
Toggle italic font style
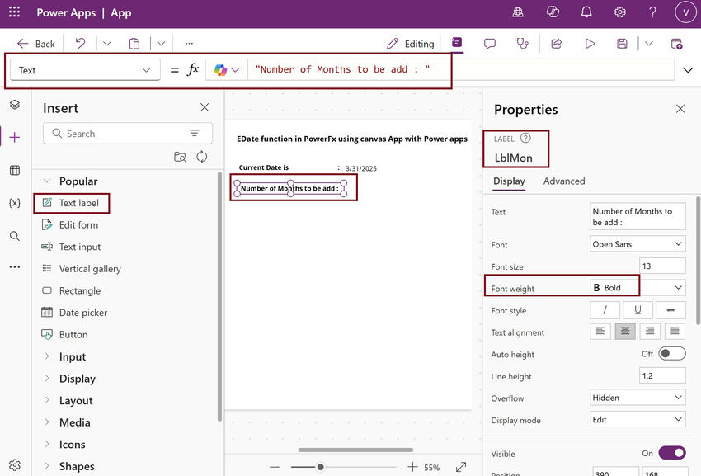point(605,309)
